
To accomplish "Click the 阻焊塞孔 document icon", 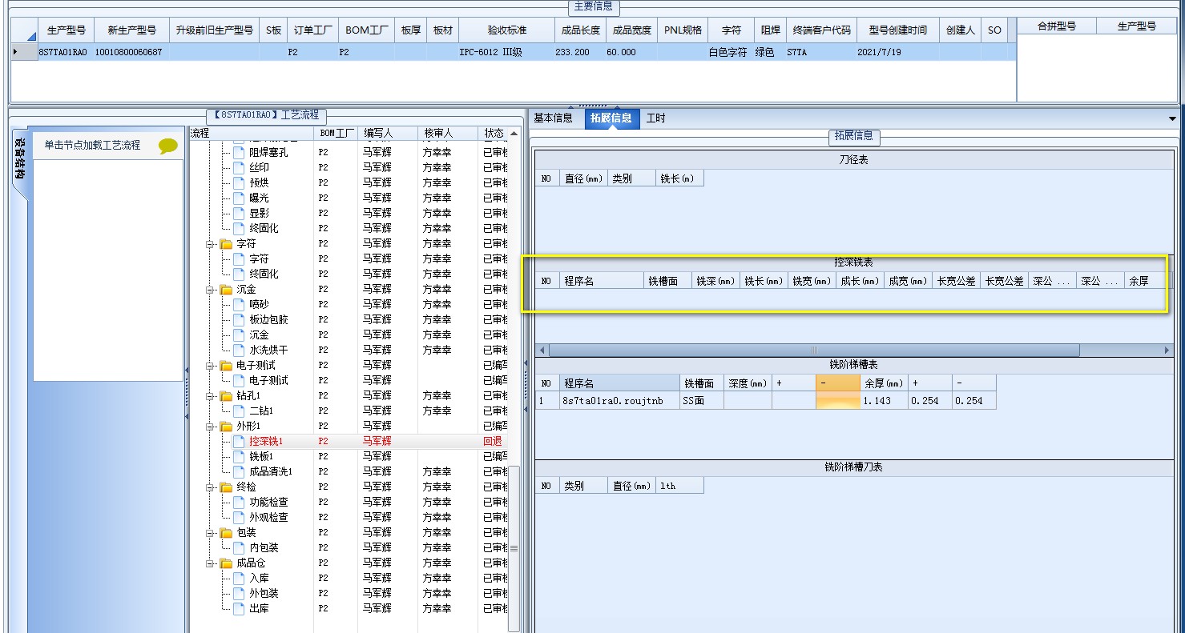I will pyautogui.click(x=239, y=152).
